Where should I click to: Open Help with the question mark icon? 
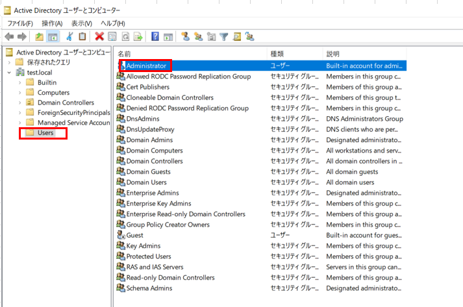155,36
